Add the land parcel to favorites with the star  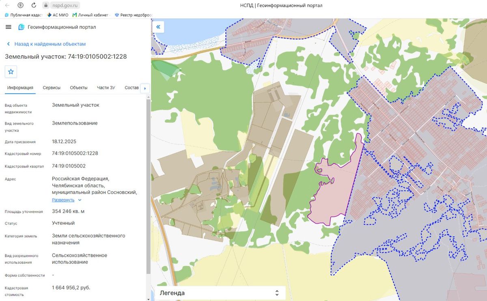point(11,71)
